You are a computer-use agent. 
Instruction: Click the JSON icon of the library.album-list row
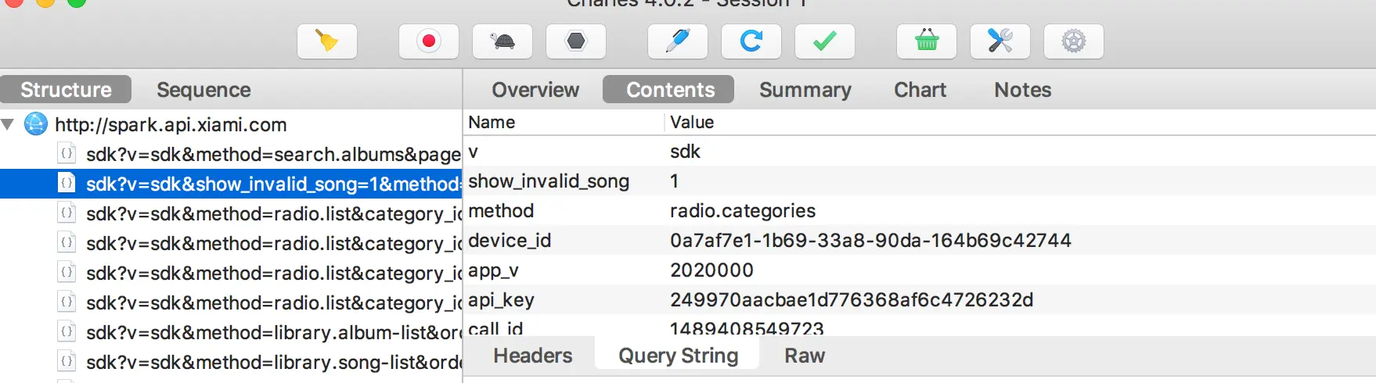pos(67,331)
